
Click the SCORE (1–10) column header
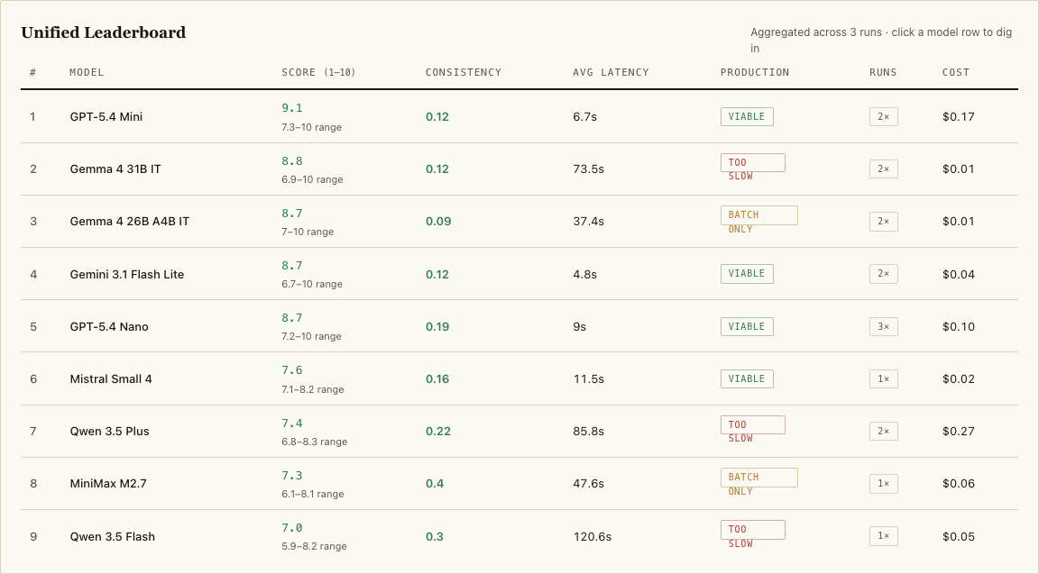coord(318,72)
